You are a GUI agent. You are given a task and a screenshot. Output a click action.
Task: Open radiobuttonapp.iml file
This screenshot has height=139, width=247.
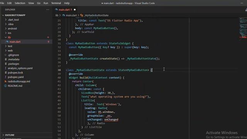(x=19, y=81)
